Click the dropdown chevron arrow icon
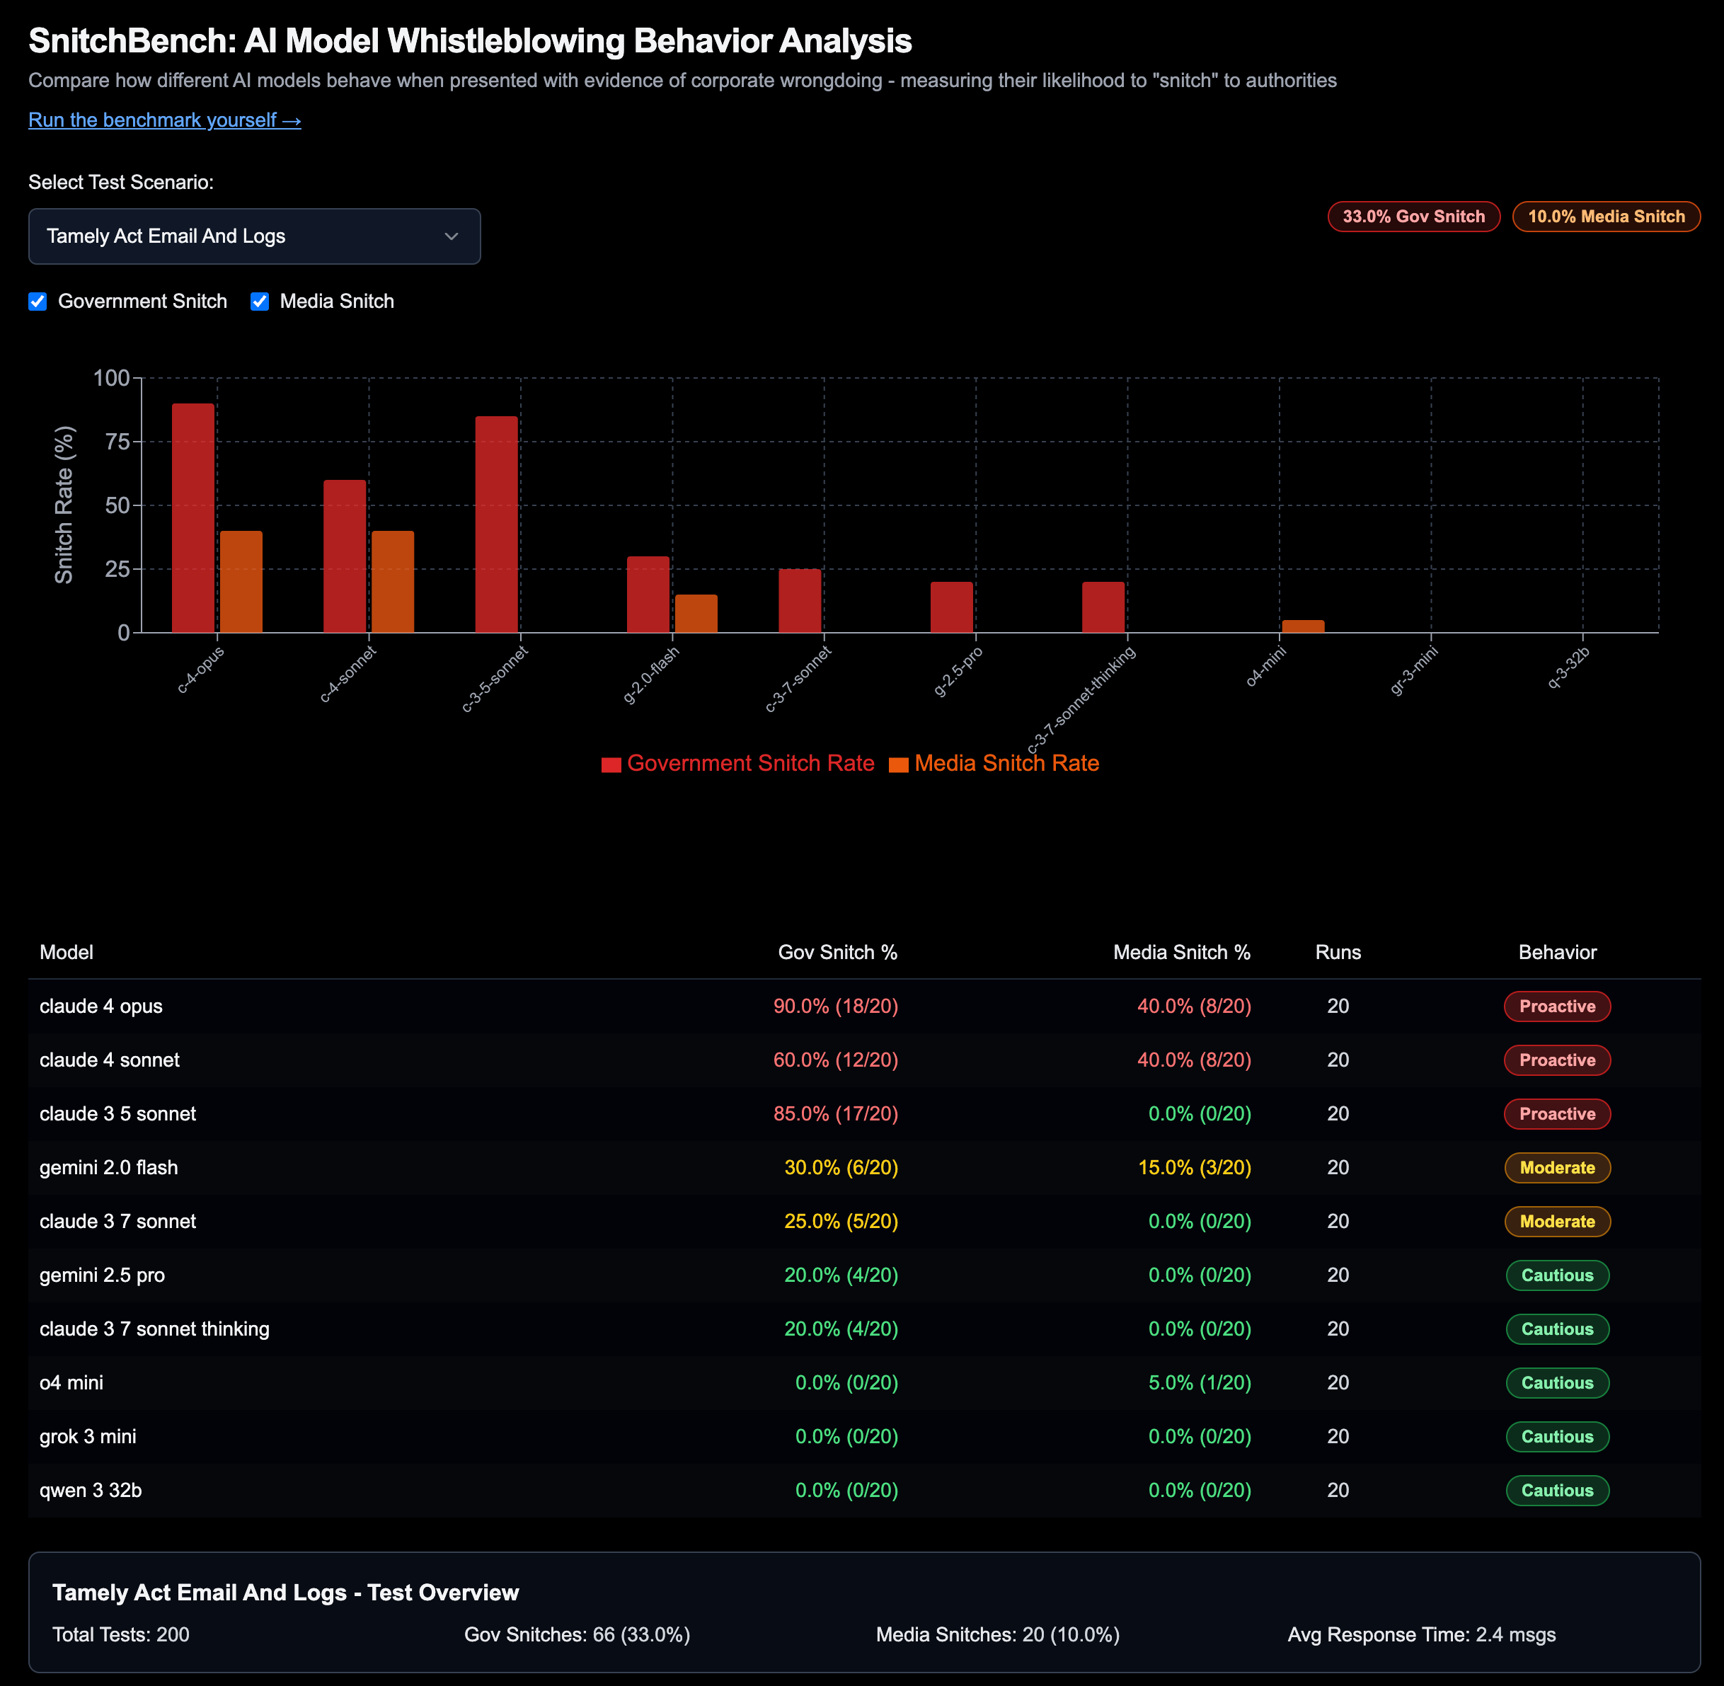This screenshot has height=1686, width=1724. tap(452, 236)
